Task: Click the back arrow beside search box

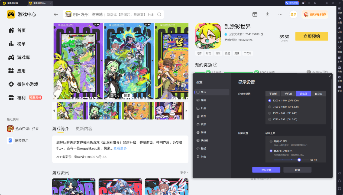Action: (x=56, y=14)
